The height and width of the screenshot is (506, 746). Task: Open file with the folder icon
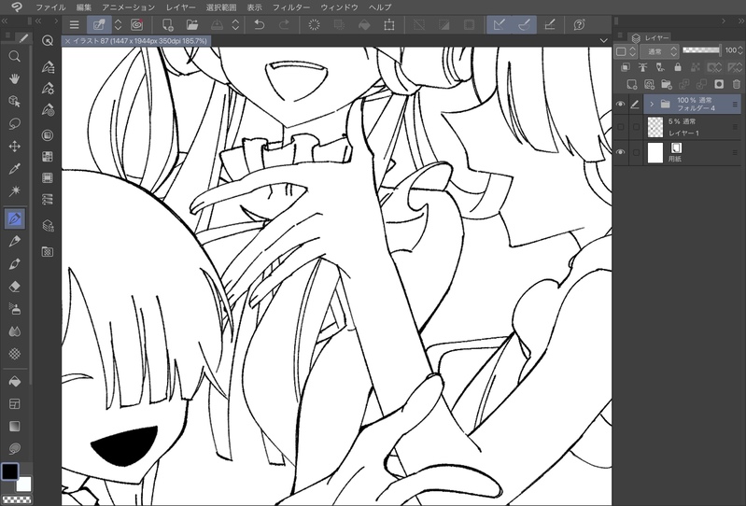(191, 24)
